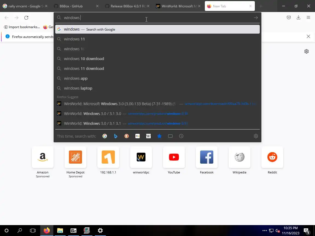Screen dimensions: 315x236
Task: Search this time with Wikipedia icon
Action: [x=148, y=136]
